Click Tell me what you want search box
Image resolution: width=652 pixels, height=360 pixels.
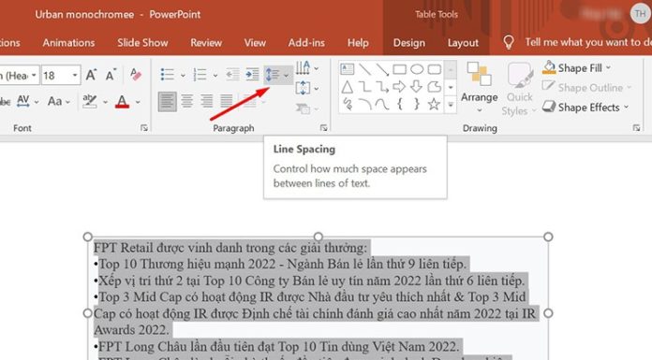point(588,42)
